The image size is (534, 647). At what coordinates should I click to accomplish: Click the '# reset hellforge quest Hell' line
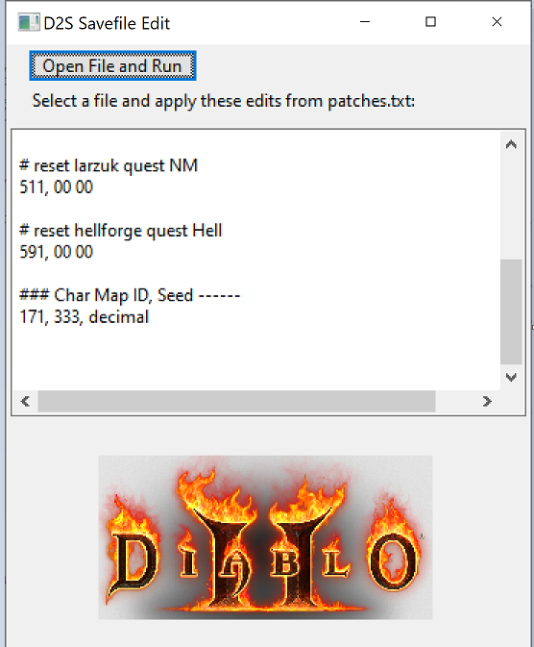tap(121, 231)
